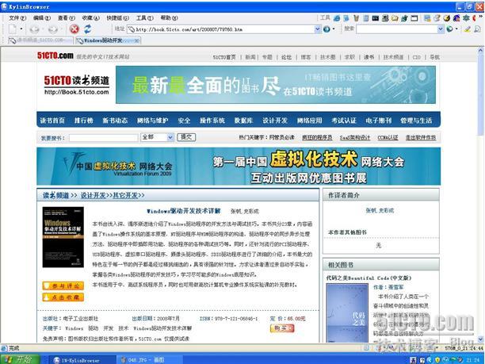Click the 代码之美 blue book cover

click(347, 312)
